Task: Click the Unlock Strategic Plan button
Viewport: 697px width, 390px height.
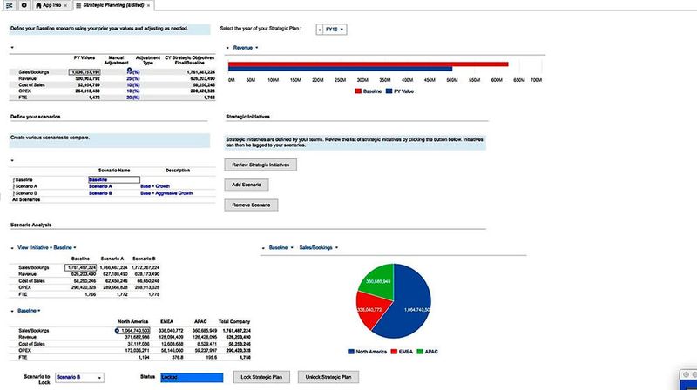Action: [328, 377]
